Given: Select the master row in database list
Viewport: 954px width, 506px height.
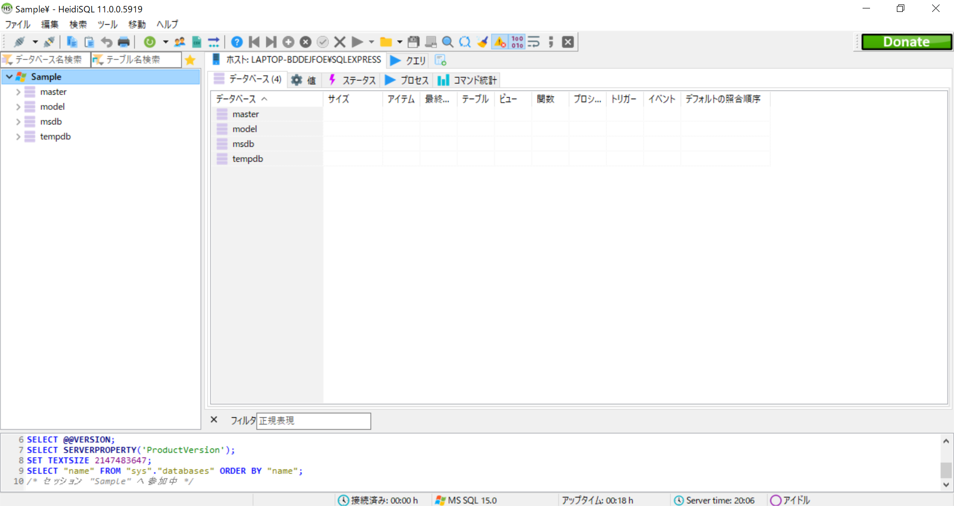Looking at the screenshot, I should click(x=491, y=114).
